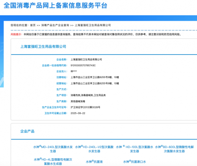Open product 水神抗菌漱口水

click(x=134, y=162)
